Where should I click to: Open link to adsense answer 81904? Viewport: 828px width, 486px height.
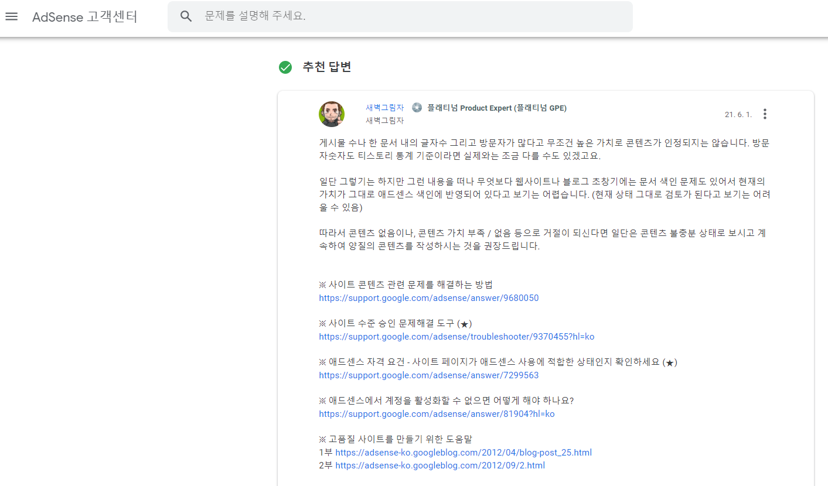tap(437, 414)
